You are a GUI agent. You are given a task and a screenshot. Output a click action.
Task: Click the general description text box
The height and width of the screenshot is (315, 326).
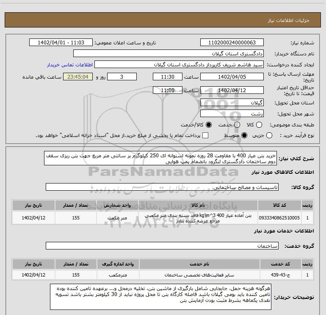point(160,158)
